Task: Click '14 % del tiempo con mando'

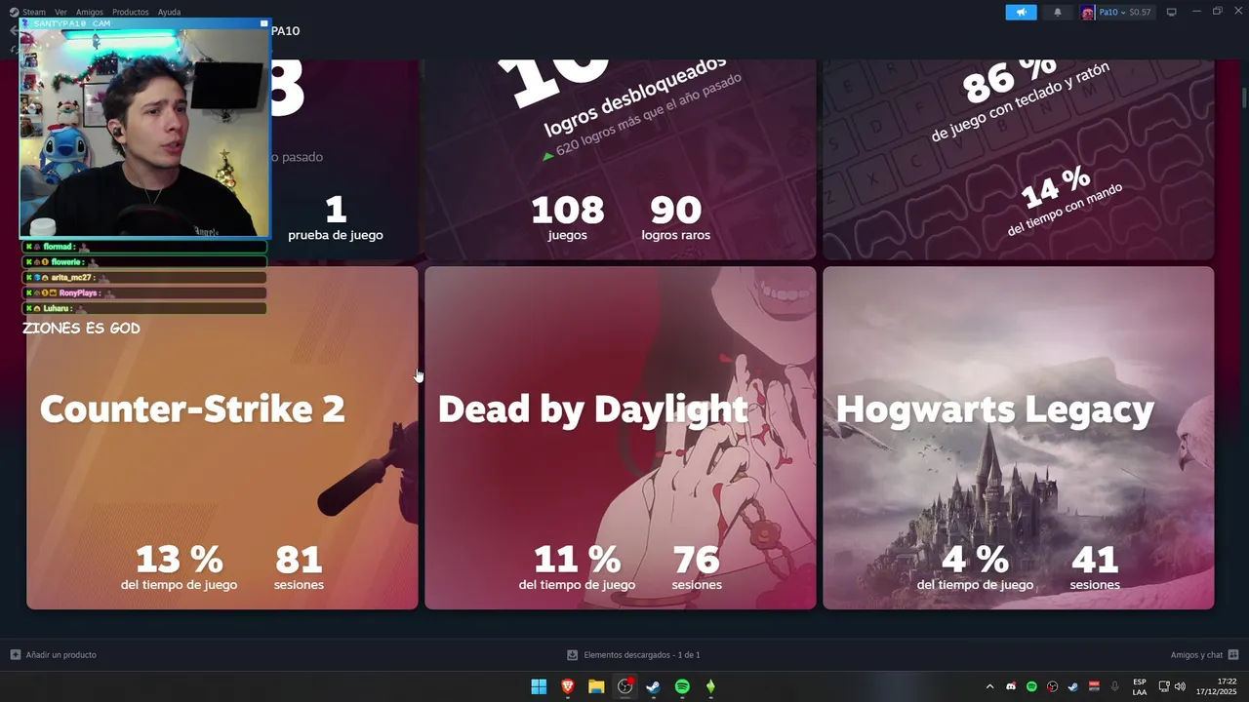Action: click(x=1064, y=201)
